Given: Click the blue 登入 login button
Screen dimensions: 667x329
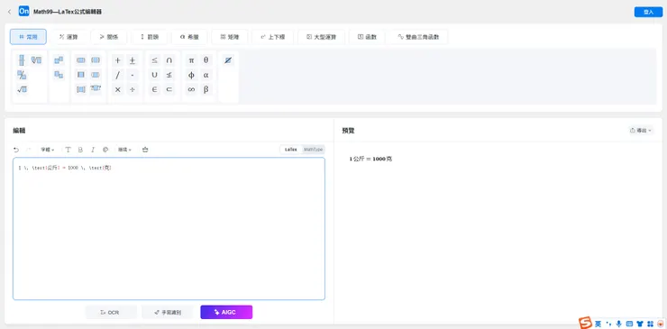Looking at the screenshot, I should click(648, 12).
